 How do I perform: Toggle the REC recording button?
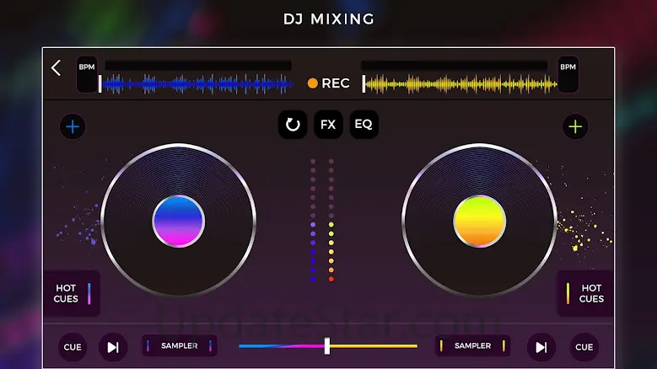(328, 83)
